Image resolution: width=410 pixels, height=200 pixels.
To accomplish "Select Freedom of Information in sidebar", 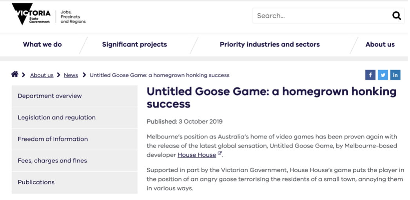I will (x=74, y=139).
